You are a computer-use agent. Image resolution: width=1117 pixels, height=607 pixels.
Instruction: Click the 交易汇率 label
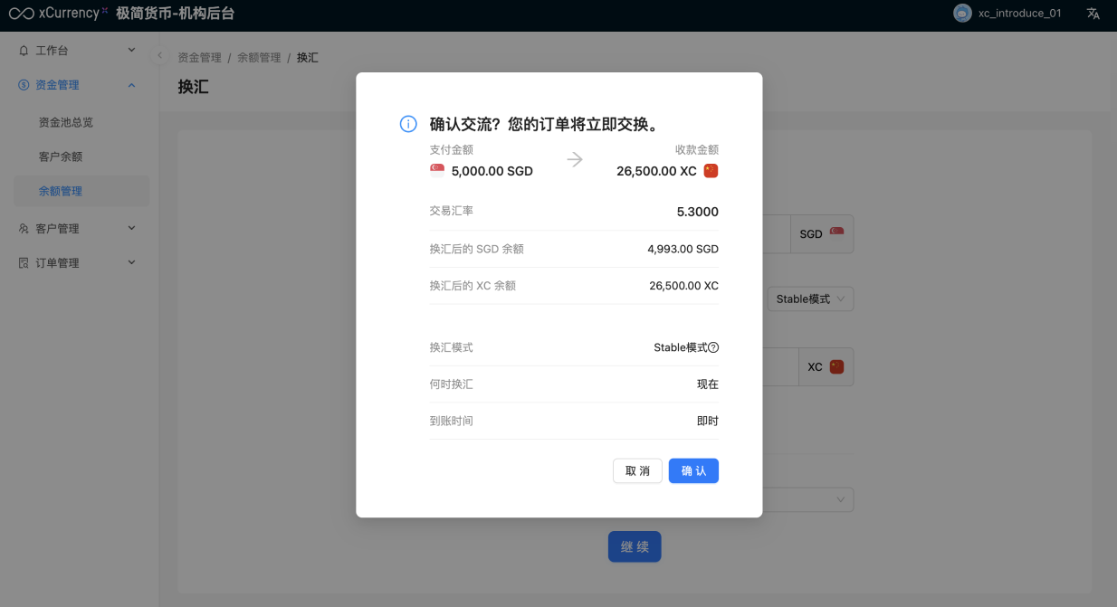452,211
